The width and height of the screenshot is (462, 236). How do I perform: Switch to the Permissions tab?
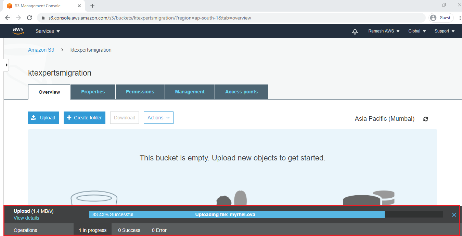[x=140, y=92]
